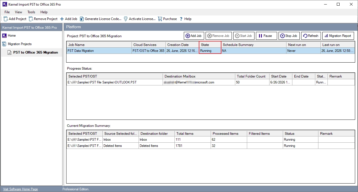Click the Running state cell of the job
The width and height of the screenshot is (358, 192).
coord(210,51)
